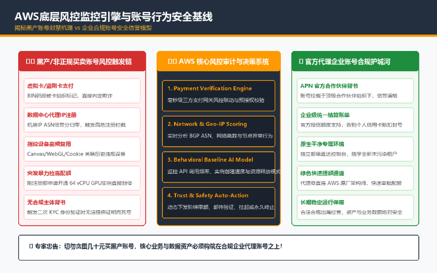
Task: Click the text '监控 API 调用频率、实例创建速度与资源释放模式'
Action: [x=224, y=172]
